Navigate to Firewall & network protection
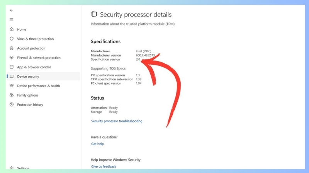This screenshot has height=173, width=309. point(39,58)
